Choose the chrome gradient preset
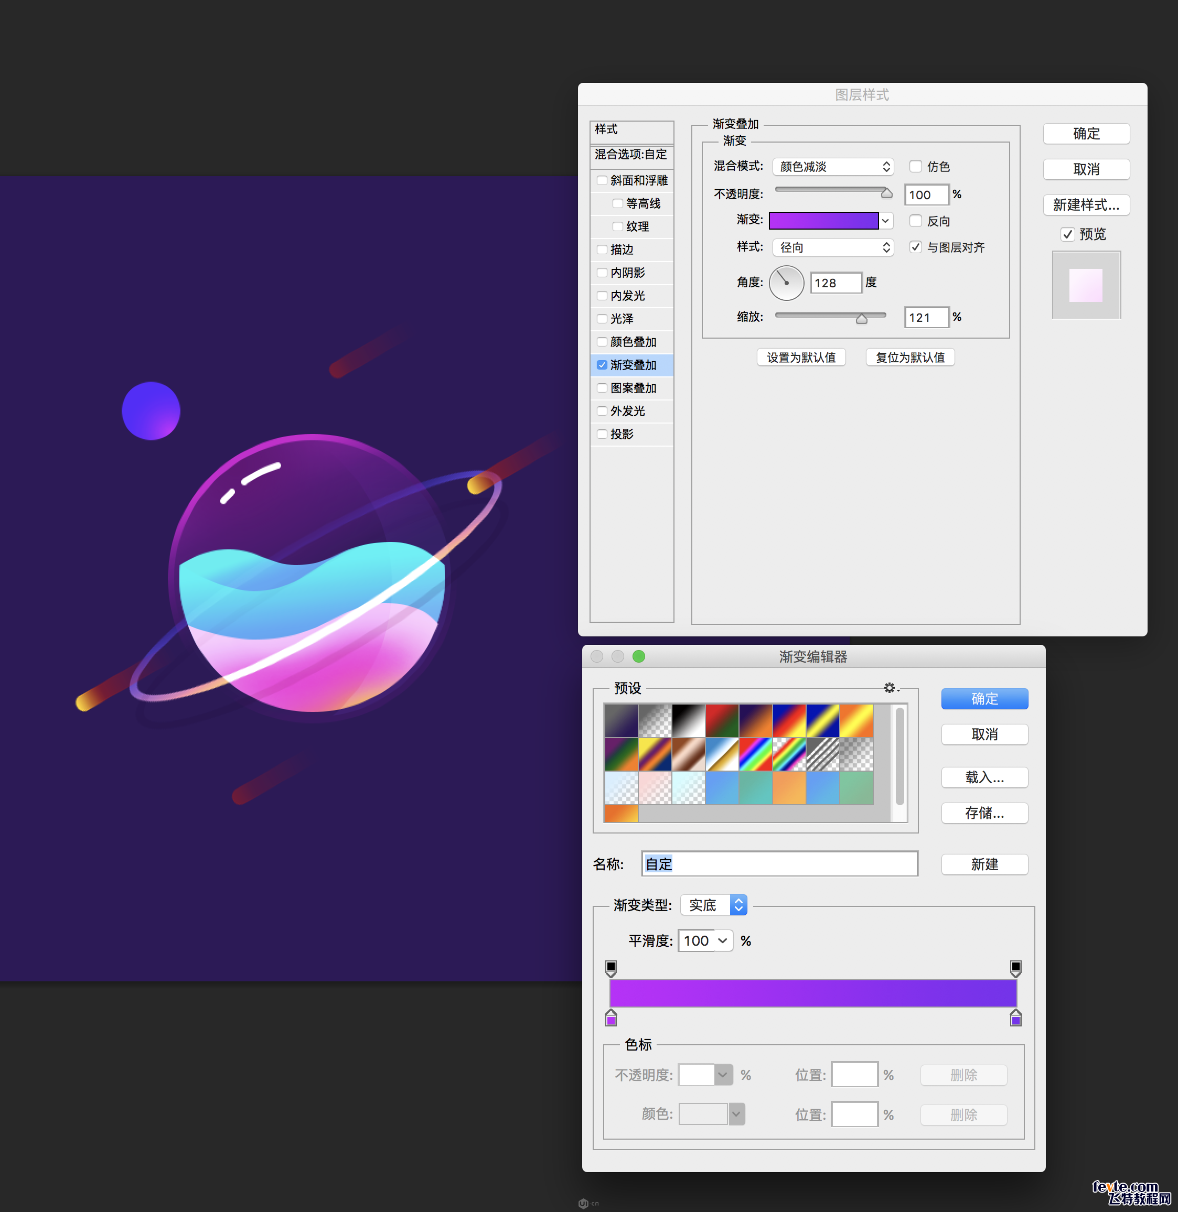1178x1212 pixels. [x=722, y=754]
